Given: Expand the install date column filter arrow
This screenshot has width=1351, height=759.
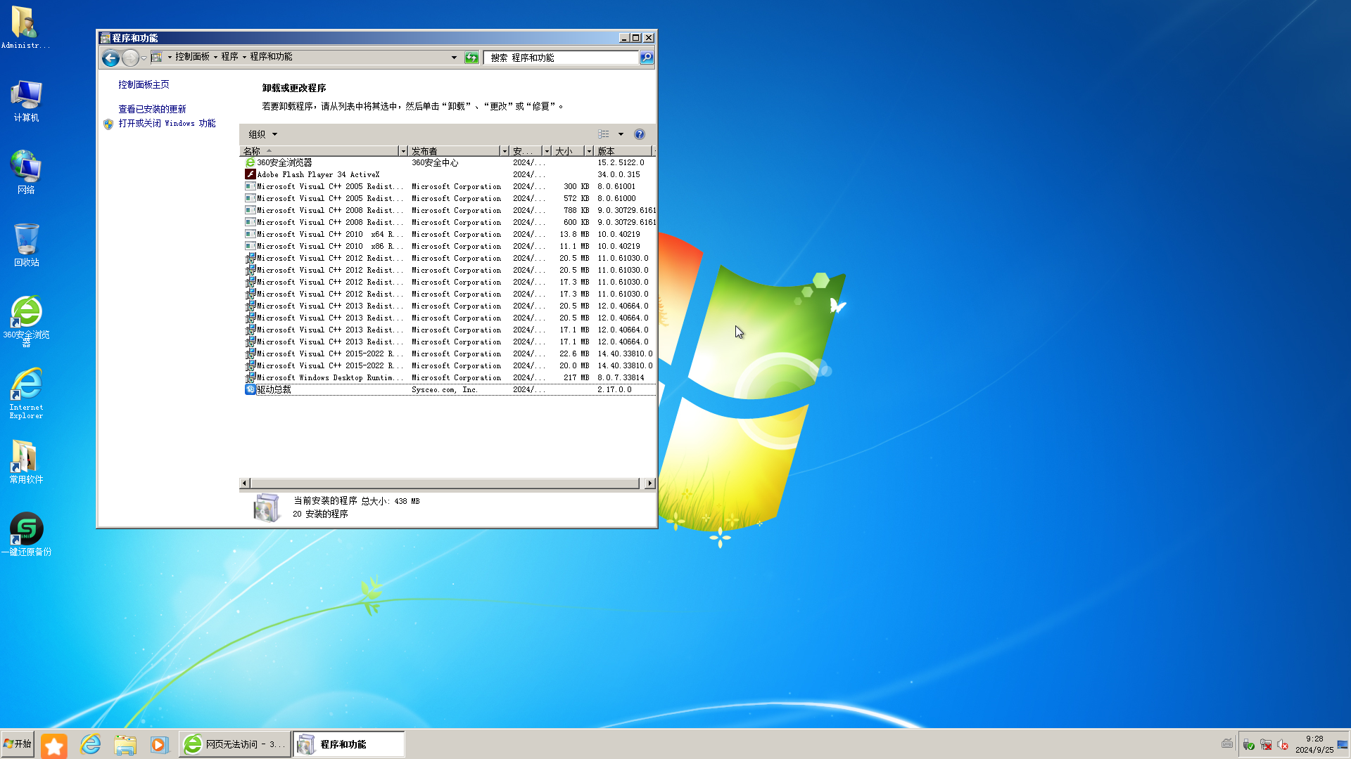Looking at the screenshot, I should pyautogui.click(x=547, y=151).
